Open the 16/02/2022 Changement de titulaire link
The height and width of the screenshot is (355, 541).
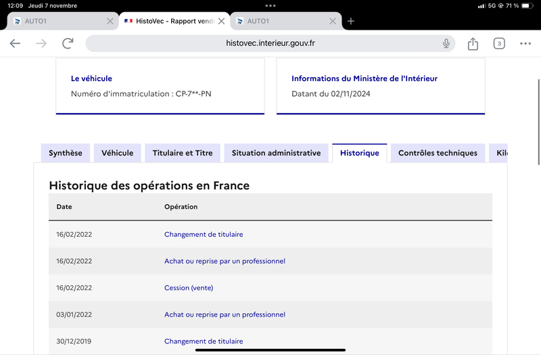204,234
